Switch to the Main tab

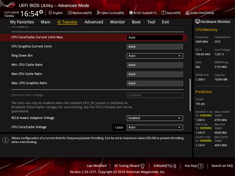[46, 22]
